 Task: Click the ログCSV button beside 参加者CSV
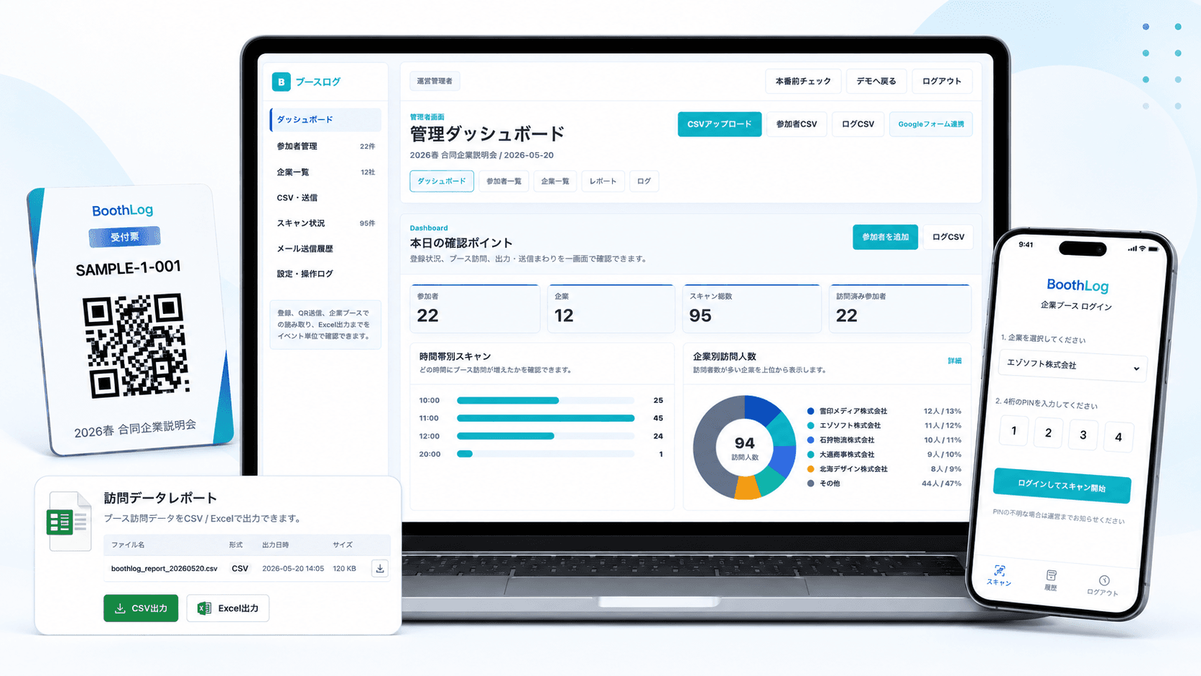coord(858,124)
